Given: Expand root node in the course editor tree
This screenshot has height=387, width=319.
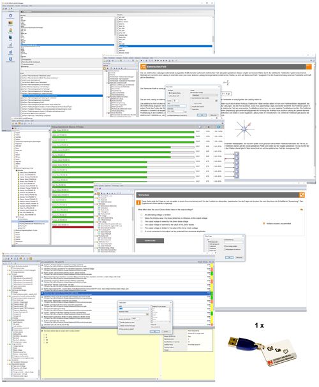Looking at the screenshot, I should (106, 71).
